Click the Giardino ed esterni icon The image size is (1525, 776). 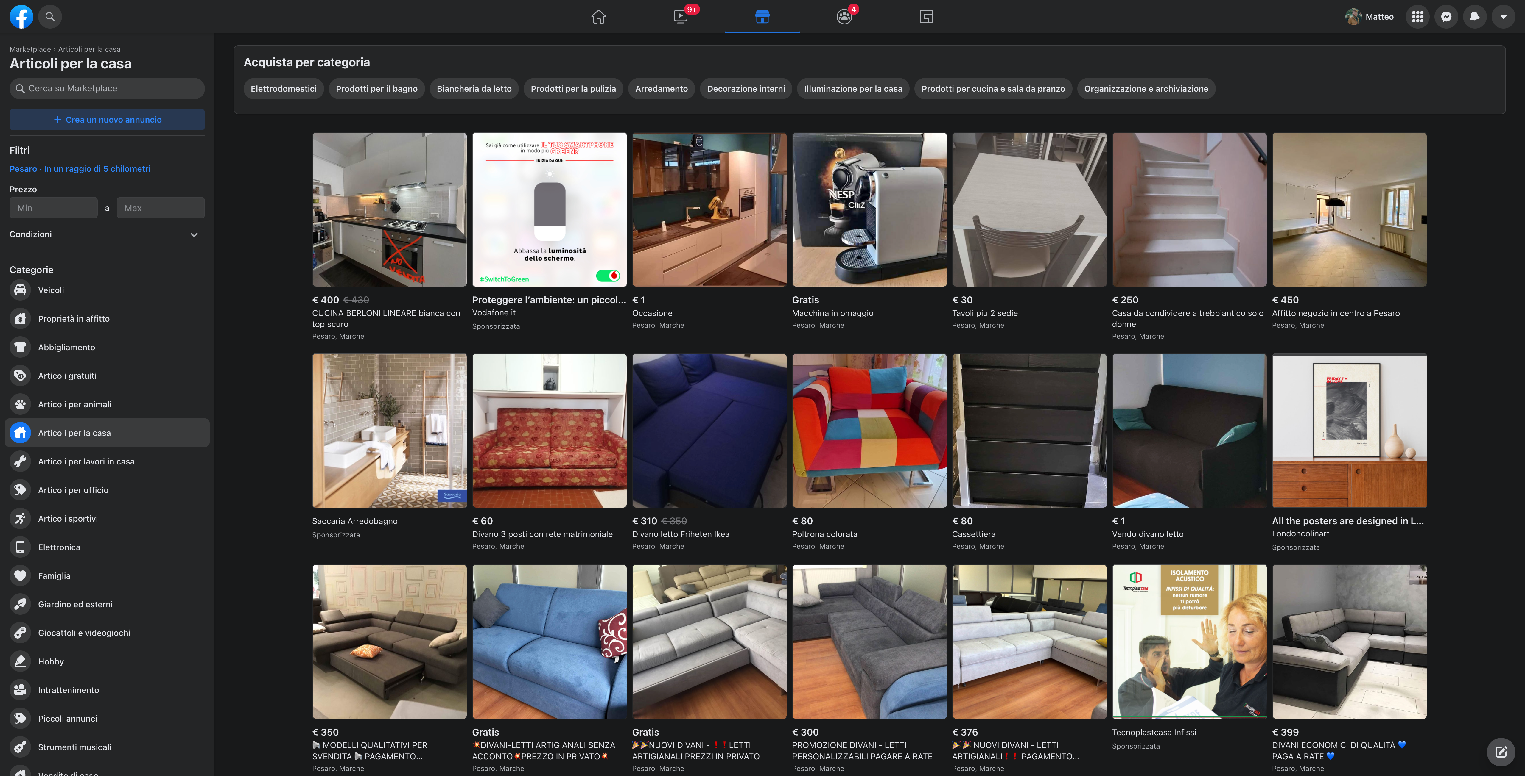pos(20,605)
